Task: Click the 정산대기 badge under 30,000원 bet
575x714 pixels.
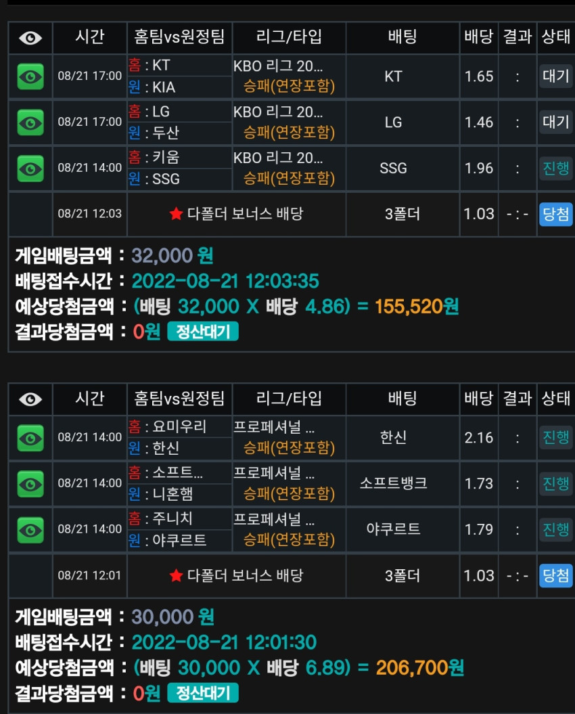Action: tap(203, 692)
